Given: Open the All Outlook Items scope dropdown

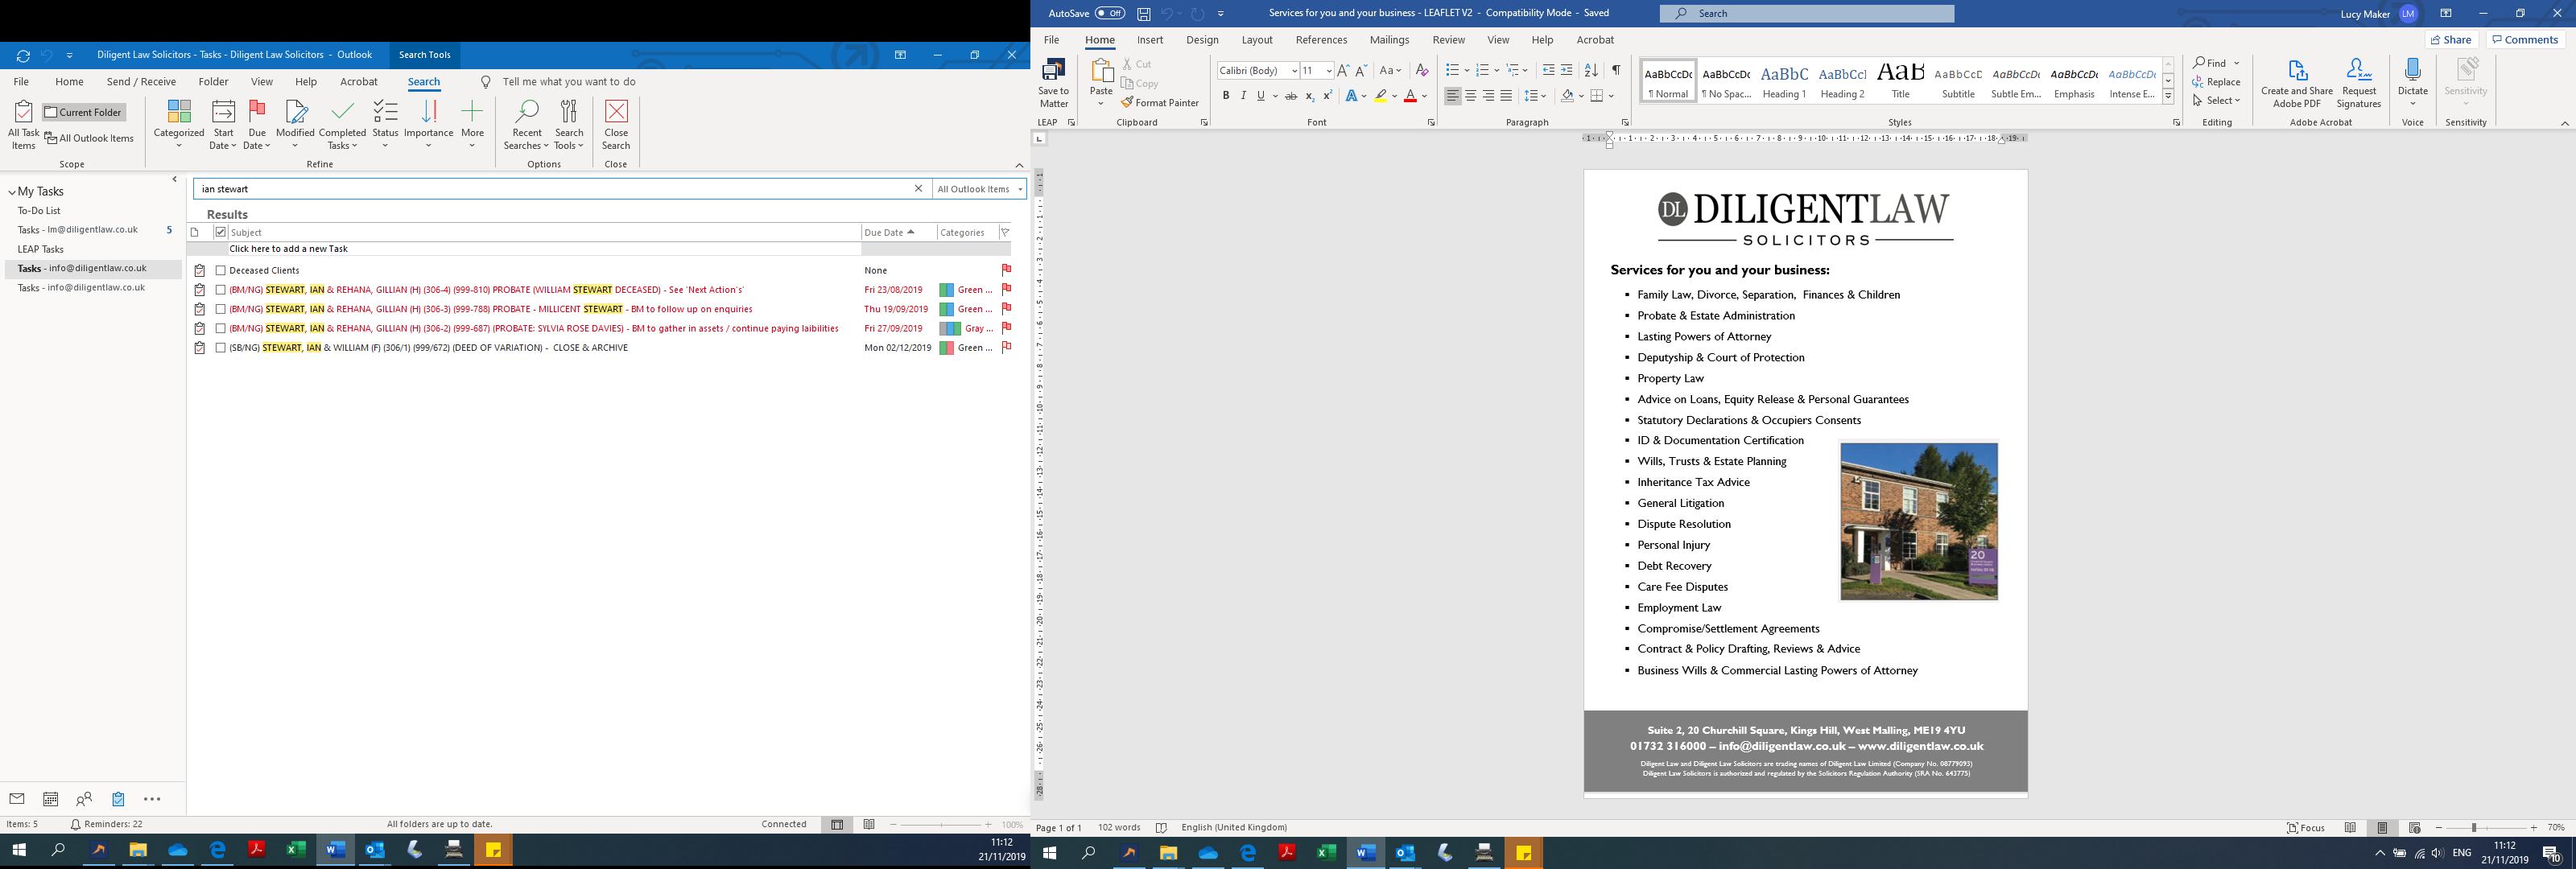Looking at the screenshot, I should [x=980, y=189].
